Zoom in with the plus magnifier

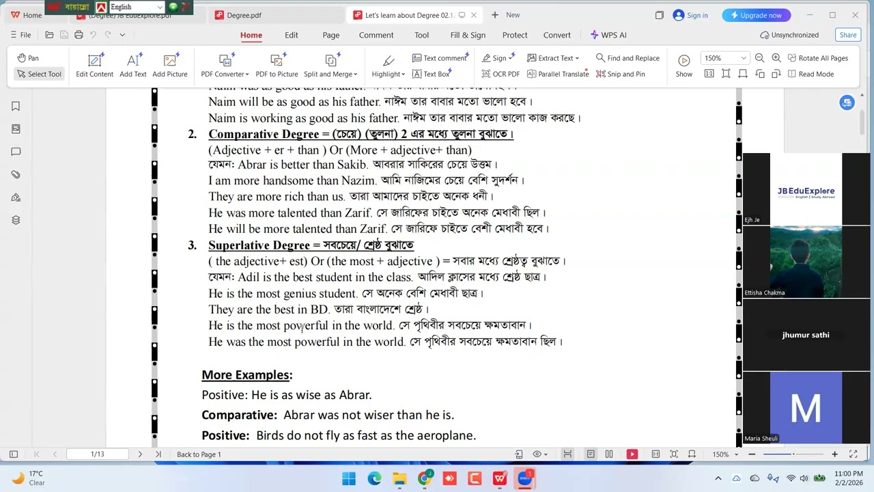pos(776,58)
